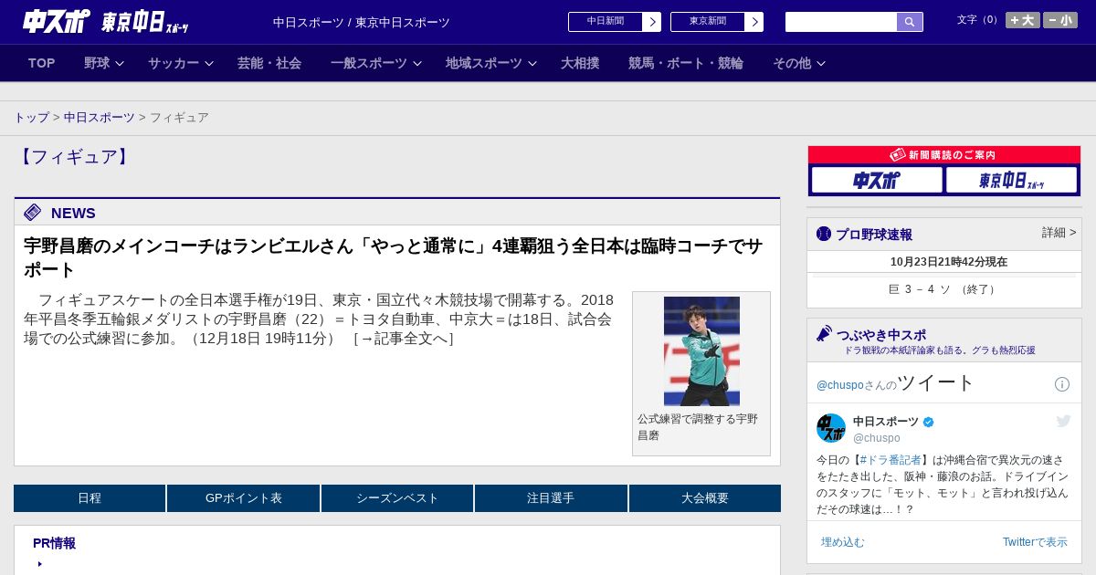Viewport: 1096px width, 575px height.
Task: Open the 中日新聞 link button
Action: coord(606,22)
